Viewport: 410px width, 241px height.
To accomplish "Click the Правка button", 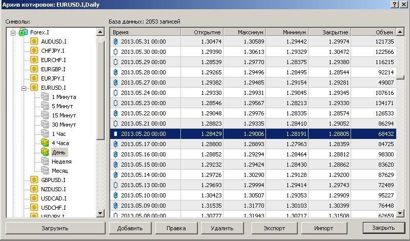I will 176,228.
